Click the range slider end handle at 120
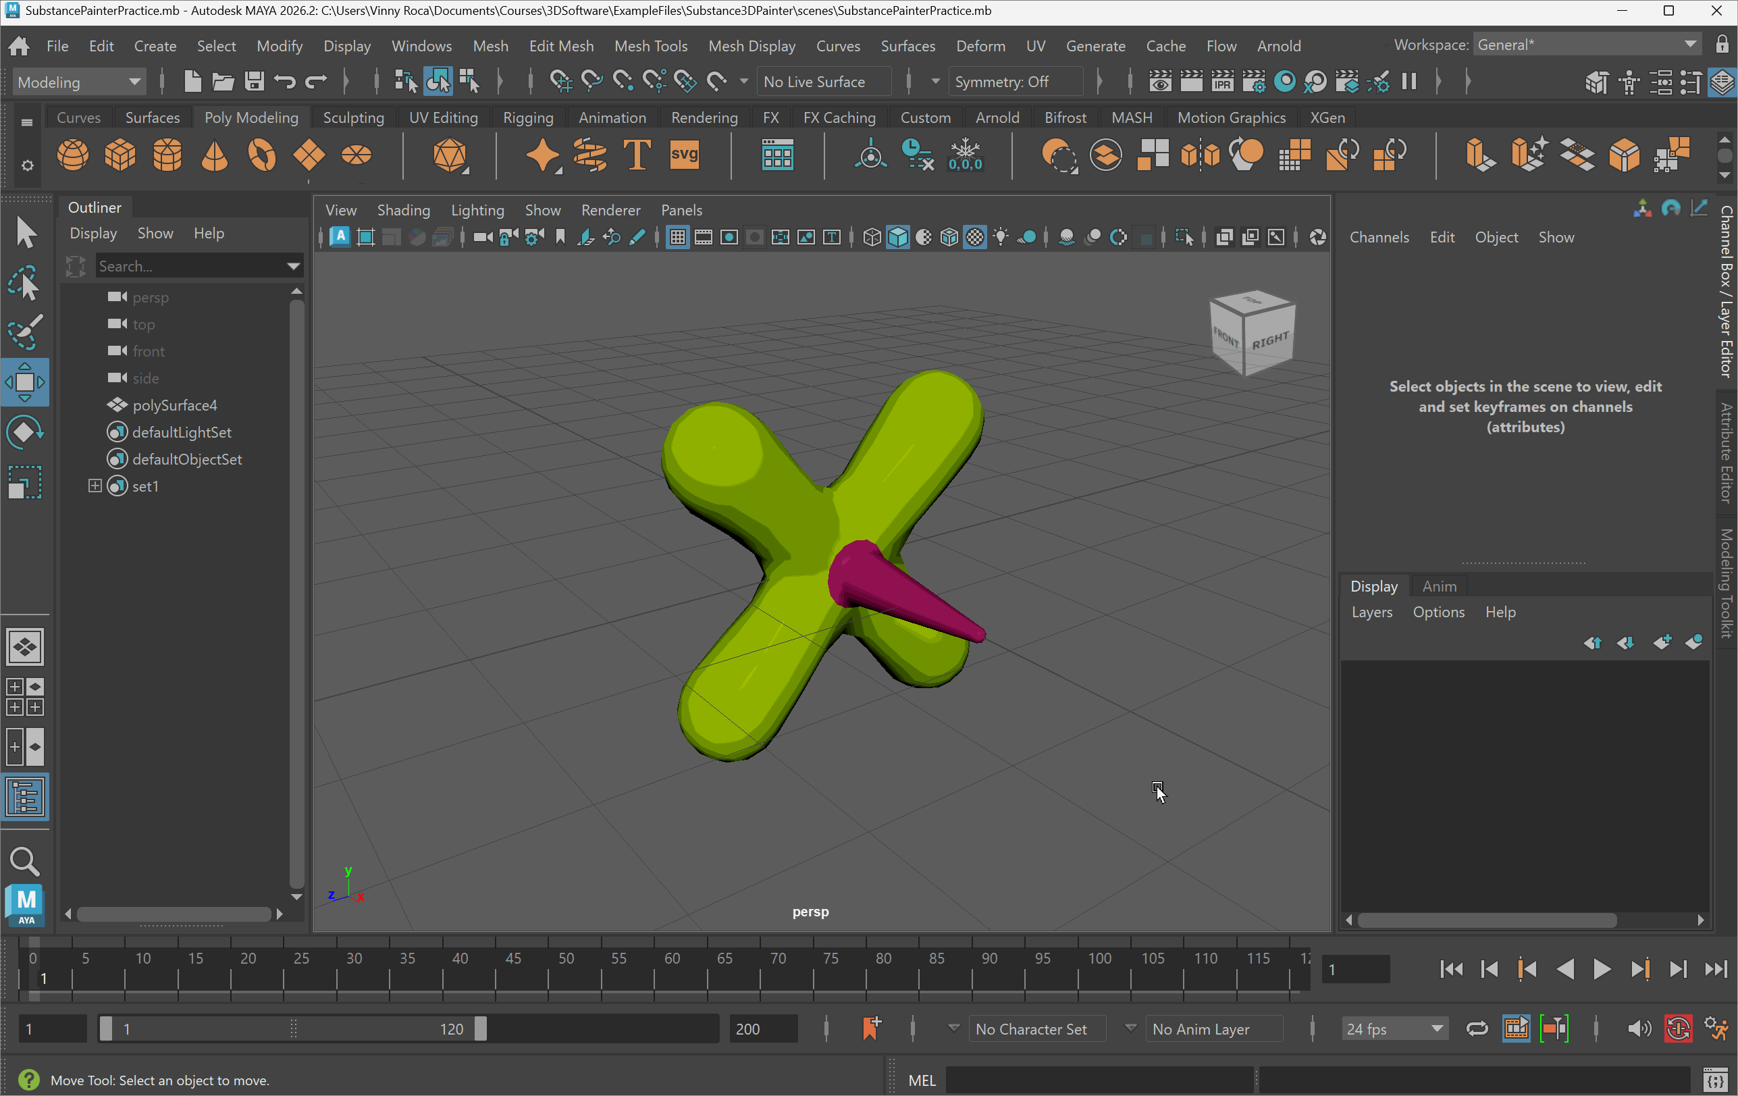1738x1096 pixels. pyautogui.click(x=481, y=1029)
